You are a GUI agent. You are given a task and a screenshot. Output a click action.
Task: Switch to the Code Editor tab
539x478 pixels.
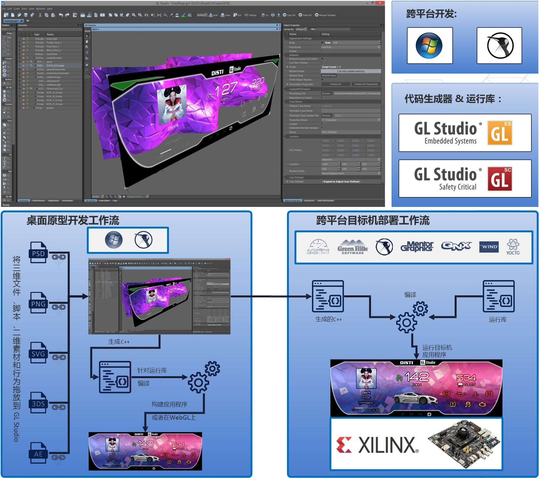104,200
